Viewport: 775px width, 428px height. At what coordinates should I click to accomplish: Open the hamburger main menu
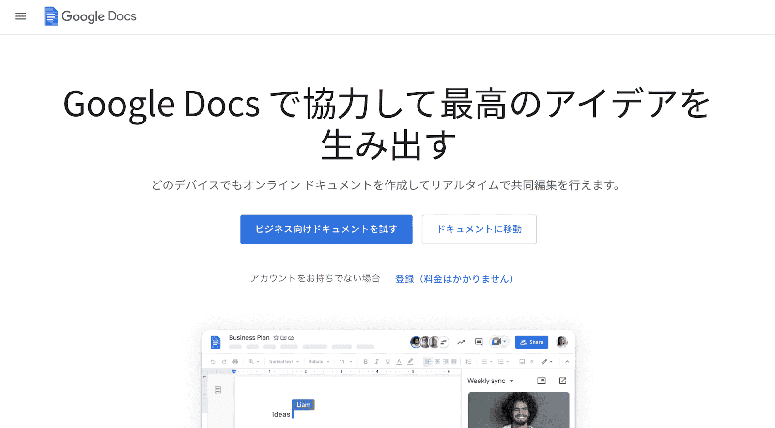point(21,16)
